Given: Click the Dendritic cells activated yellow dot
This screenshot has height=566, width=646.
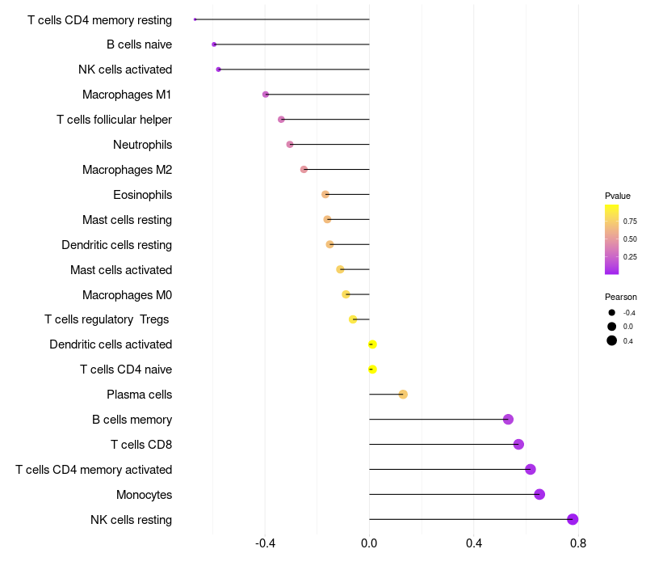Looking at the screenshot, I should (372, 344).
